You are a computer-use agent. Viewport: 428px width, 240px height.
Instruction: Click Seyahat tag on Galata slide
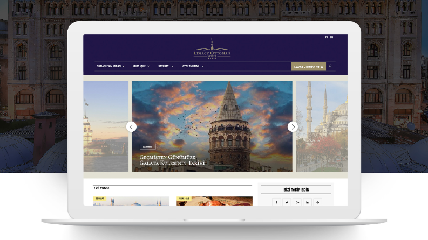[148, 147]
